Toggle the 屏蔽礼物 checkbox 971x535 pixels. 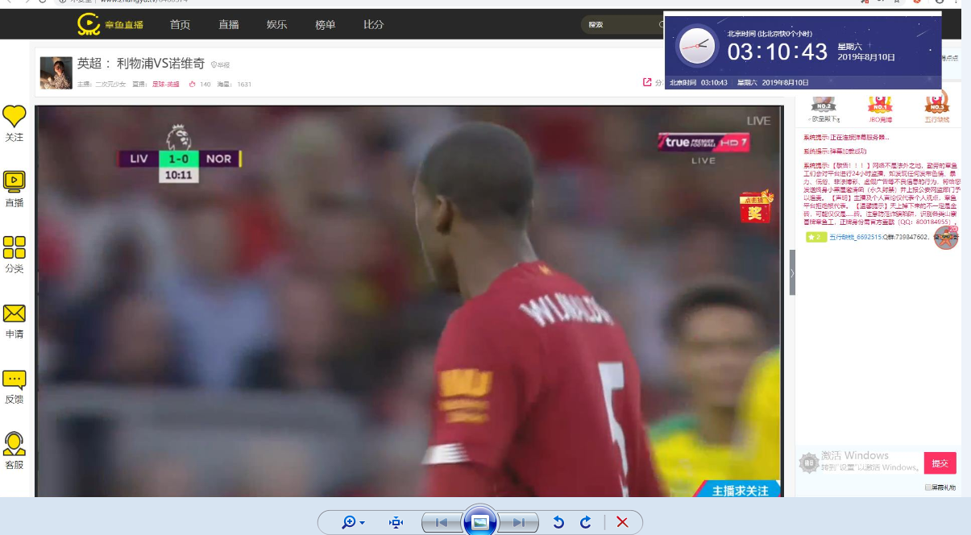coord(929,487)
